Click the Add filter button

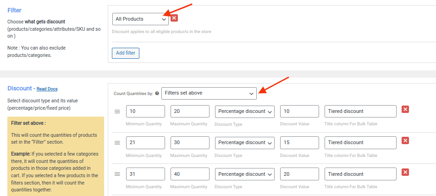point(126,53)
